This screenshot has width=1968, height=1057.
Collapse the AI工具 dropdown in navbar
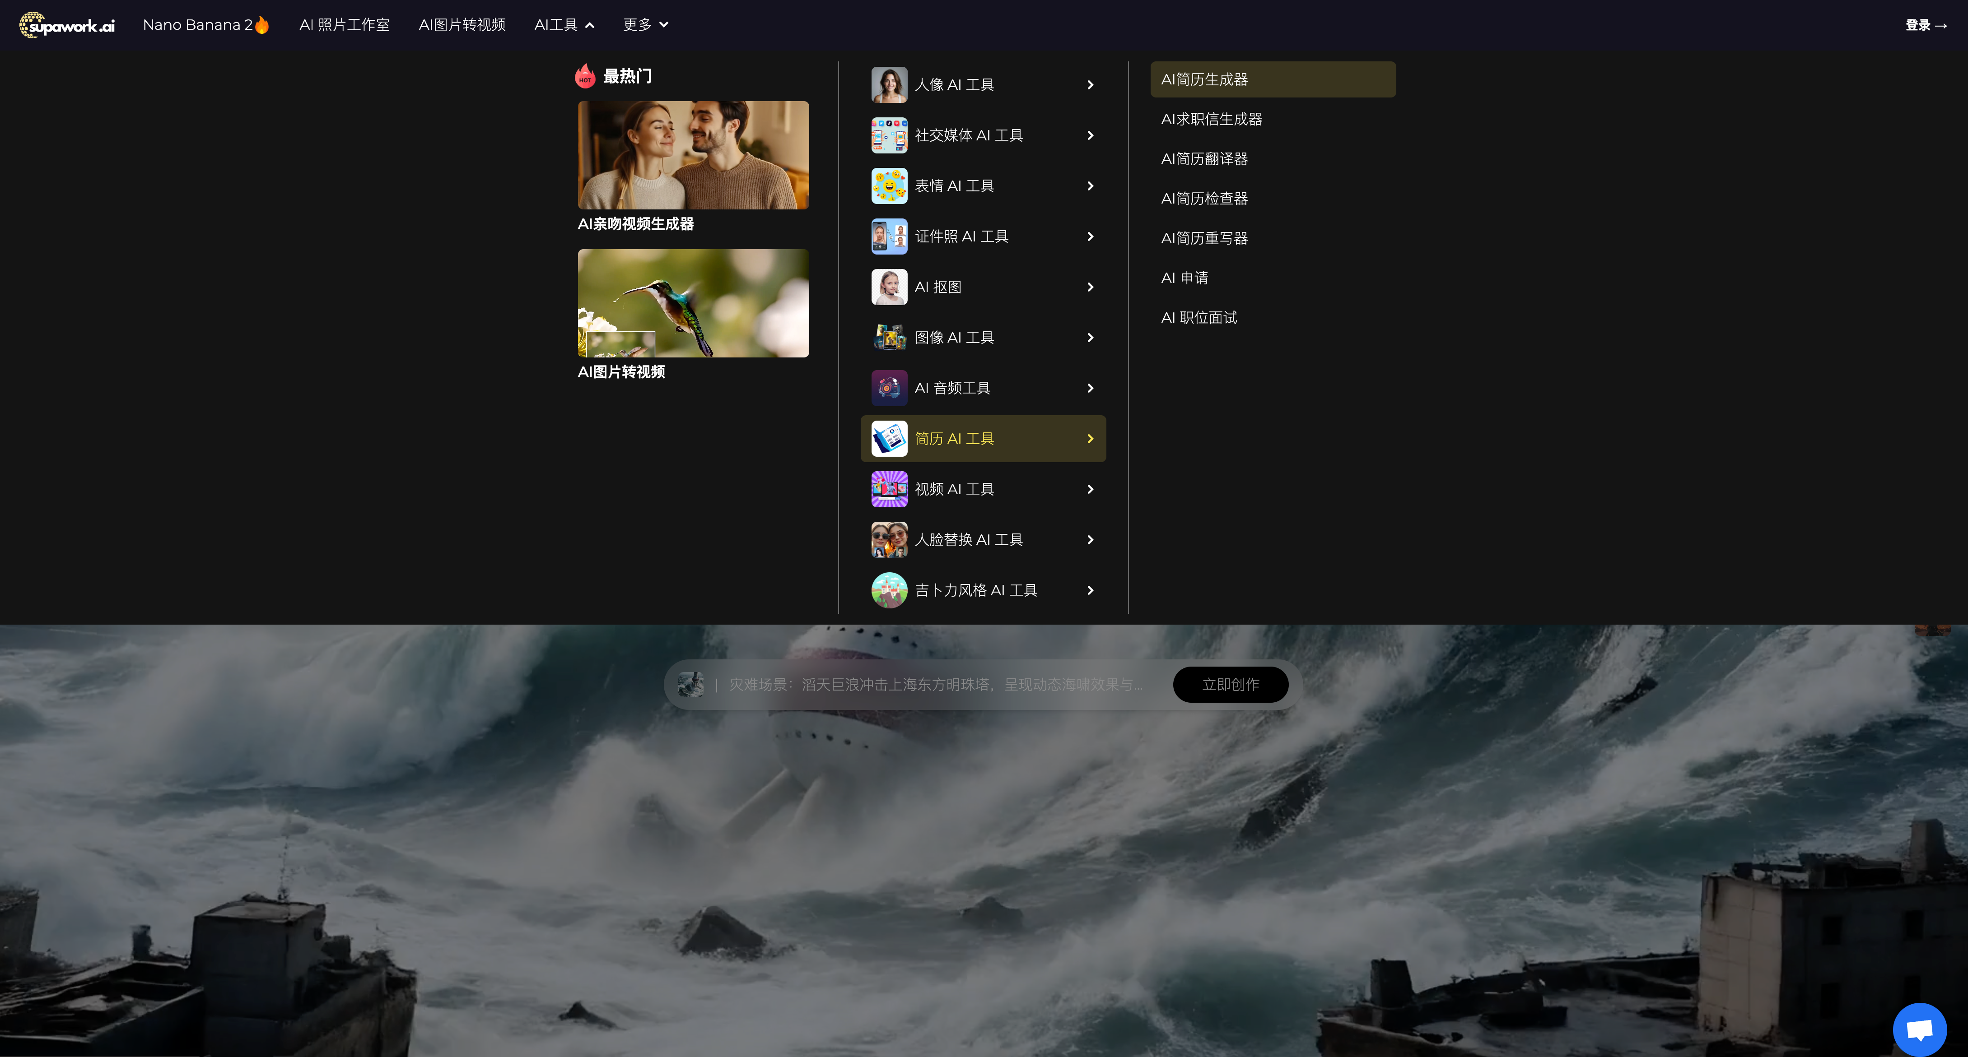tap(564, 25)
